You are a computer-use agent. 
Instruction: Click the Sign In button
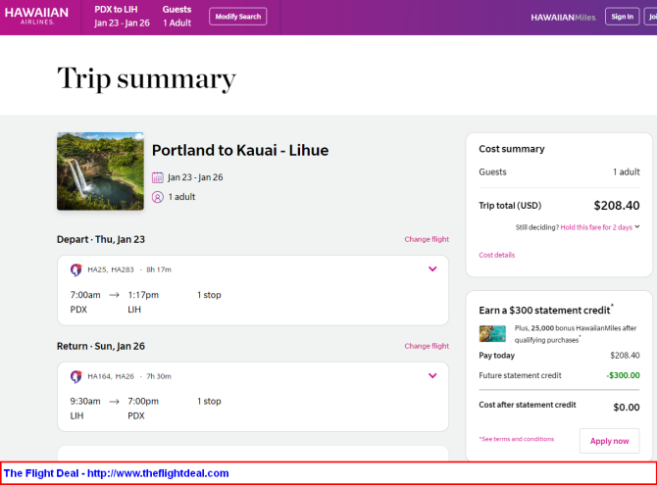[623, 17]
